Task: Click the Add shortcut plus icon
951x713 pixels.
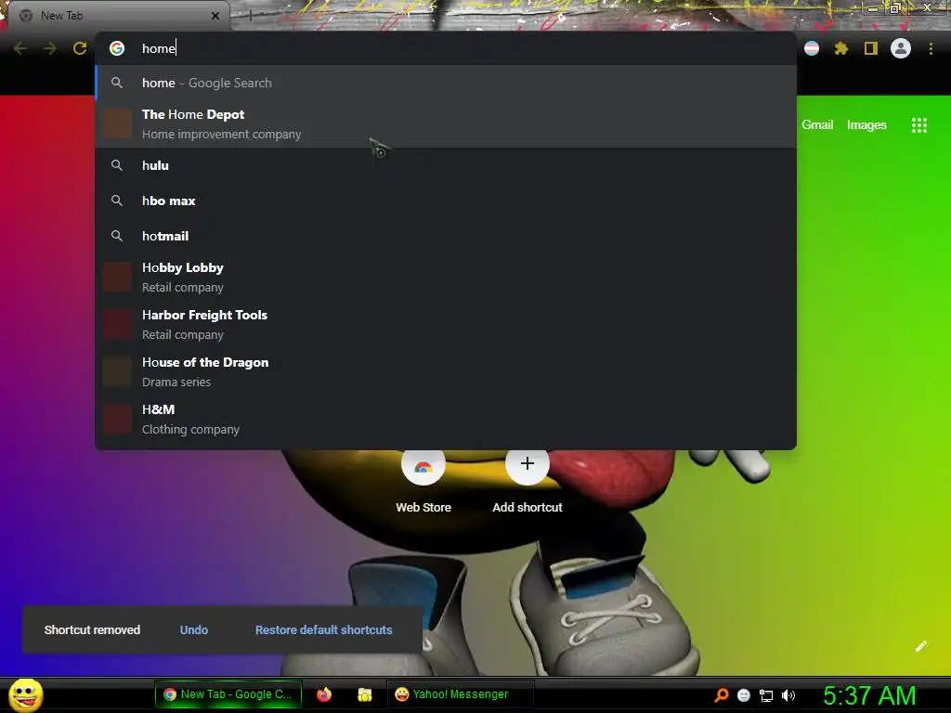Action: point(528,464)
